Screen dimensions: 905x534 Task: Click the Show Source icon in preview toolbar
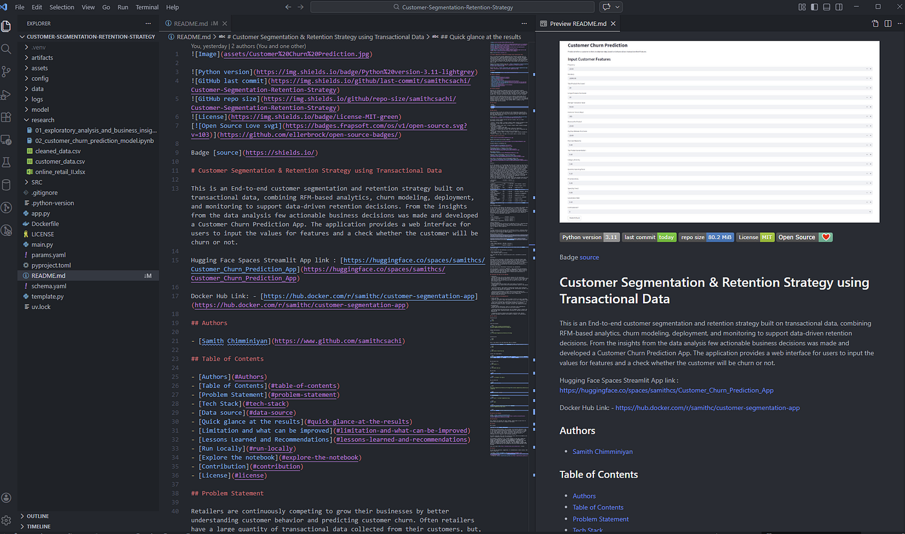[x=875, y=24]
